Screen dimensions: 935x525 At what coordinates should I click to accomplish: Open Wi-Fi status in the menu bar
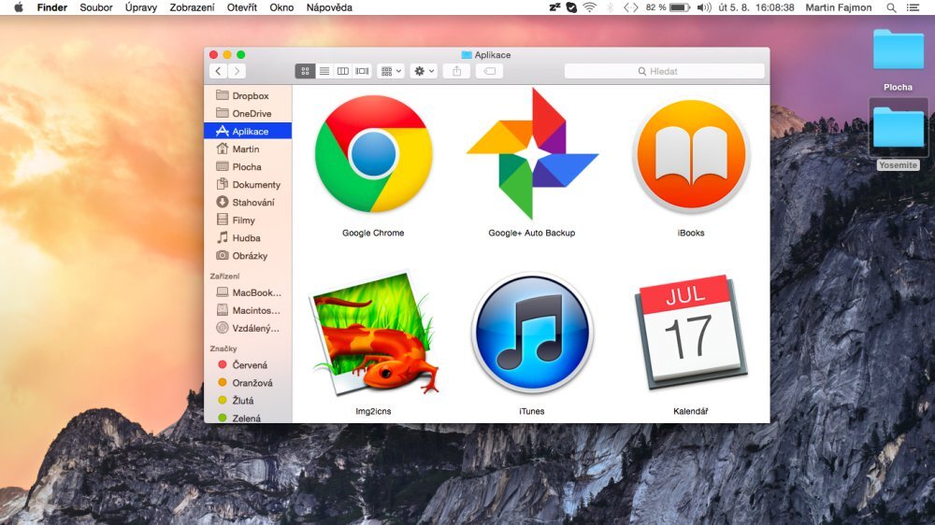point(589,7)
